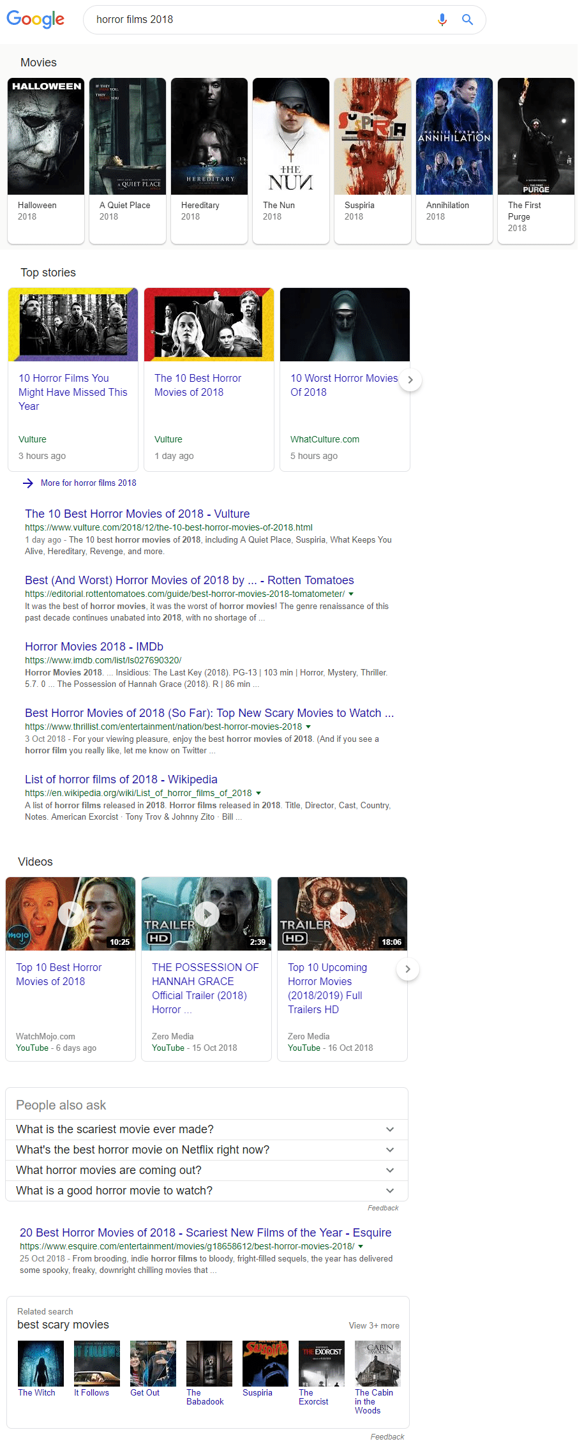Play Top 10 Upcoming Horror Movies video thumbnail
This screenshot has height=1453, width=584.
coord(342,914)
